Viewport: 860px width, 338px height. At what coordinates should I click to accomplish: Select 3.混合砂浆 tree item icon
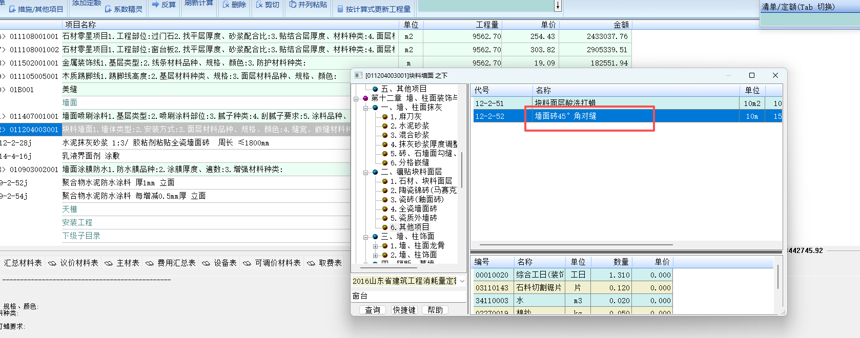pos(385,135)
